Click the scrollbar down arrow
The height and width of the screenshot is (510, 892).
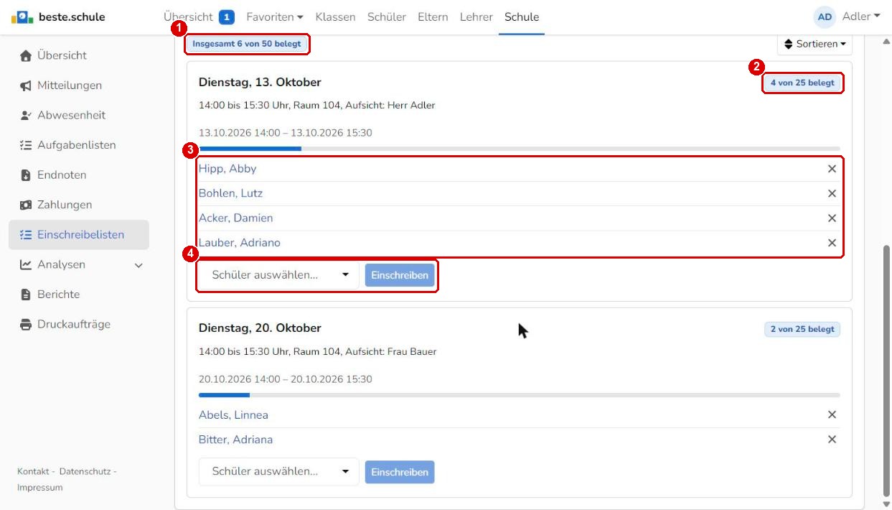(x=886, y=504)
